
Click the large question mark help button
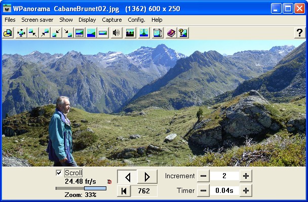[x=299, y=32]
